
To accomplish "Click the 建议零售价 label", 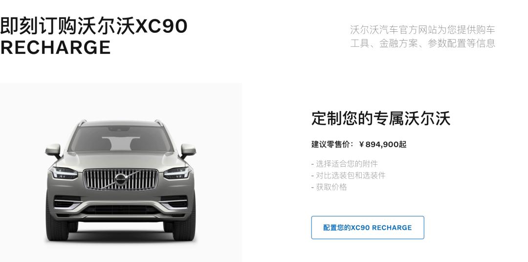I will (332, 145).
